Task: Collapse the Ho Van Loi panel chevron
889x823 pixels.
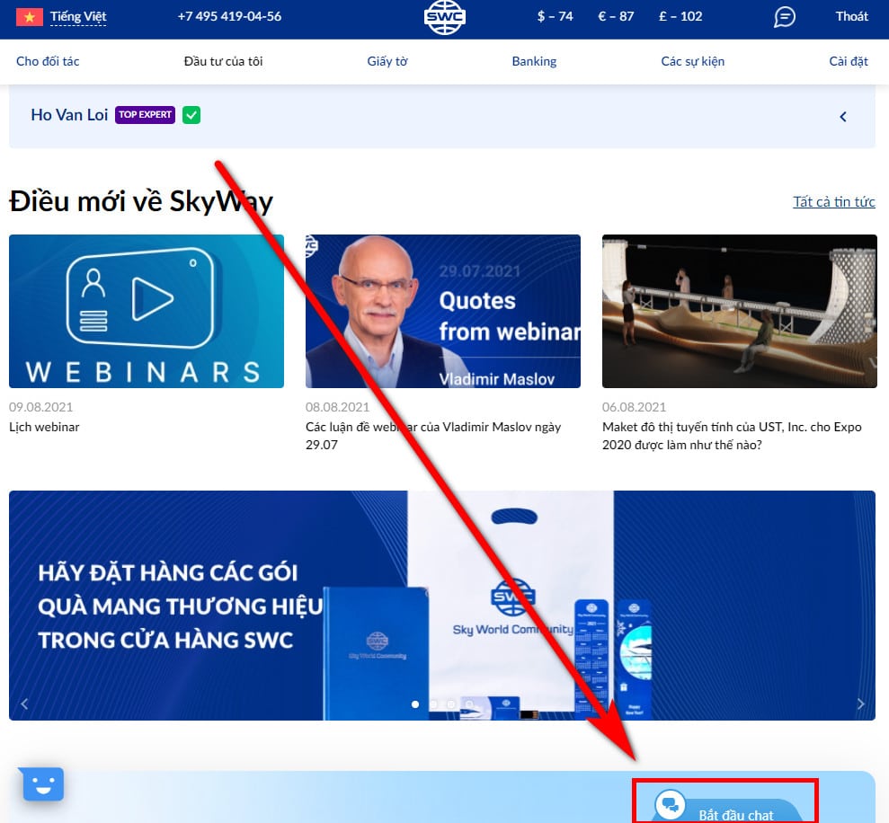Action: pos(843,117)
